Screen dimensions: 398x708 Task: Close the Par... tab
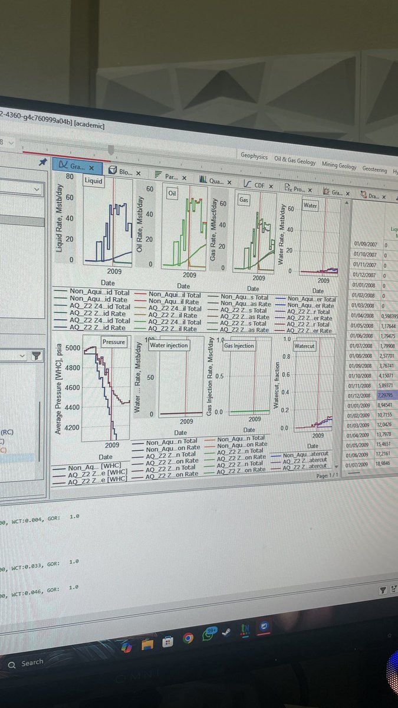[185, 178]
